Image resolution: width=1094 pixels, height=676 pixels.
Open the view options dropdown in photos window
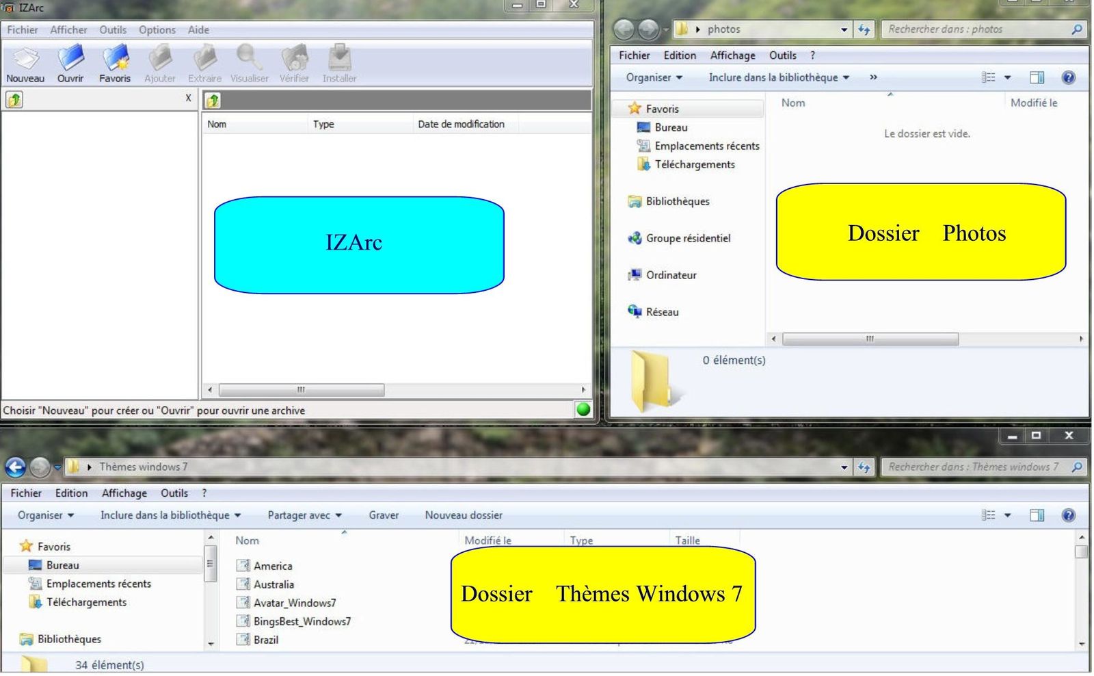[x=1007, y=77]
